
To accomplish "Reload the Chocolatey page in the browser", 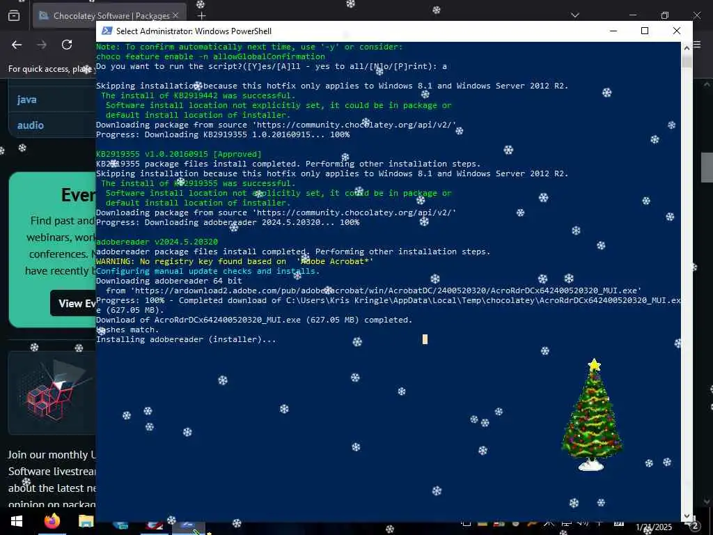I will [67, 45].
